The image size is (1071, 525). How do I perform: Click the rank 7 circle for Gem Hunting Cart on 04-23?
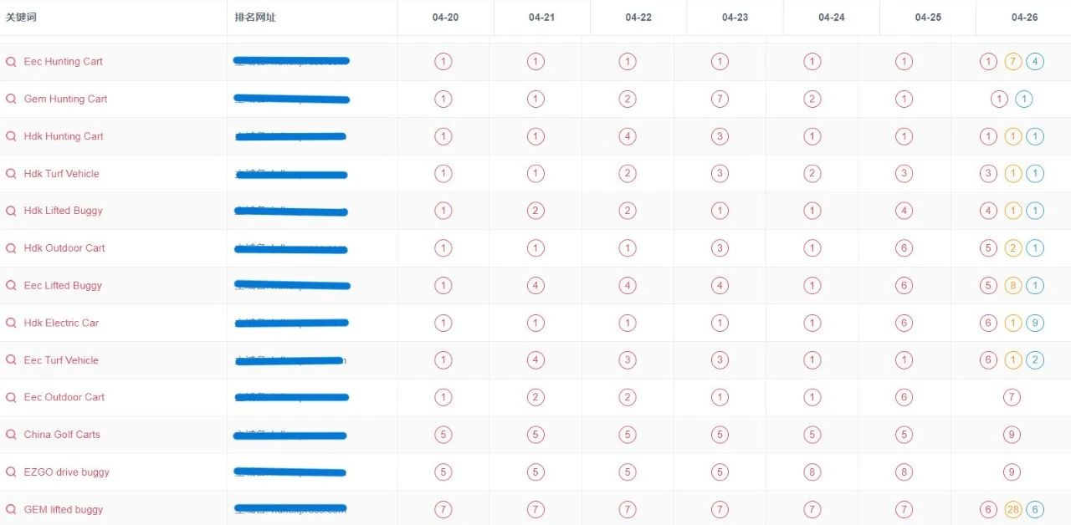(x=720, y=99)
